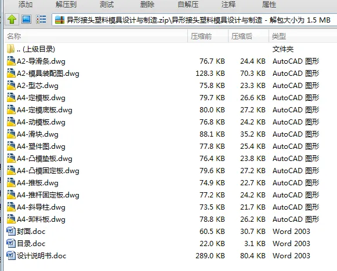Select file name A4-定模底板.dwg

(45, 110)
